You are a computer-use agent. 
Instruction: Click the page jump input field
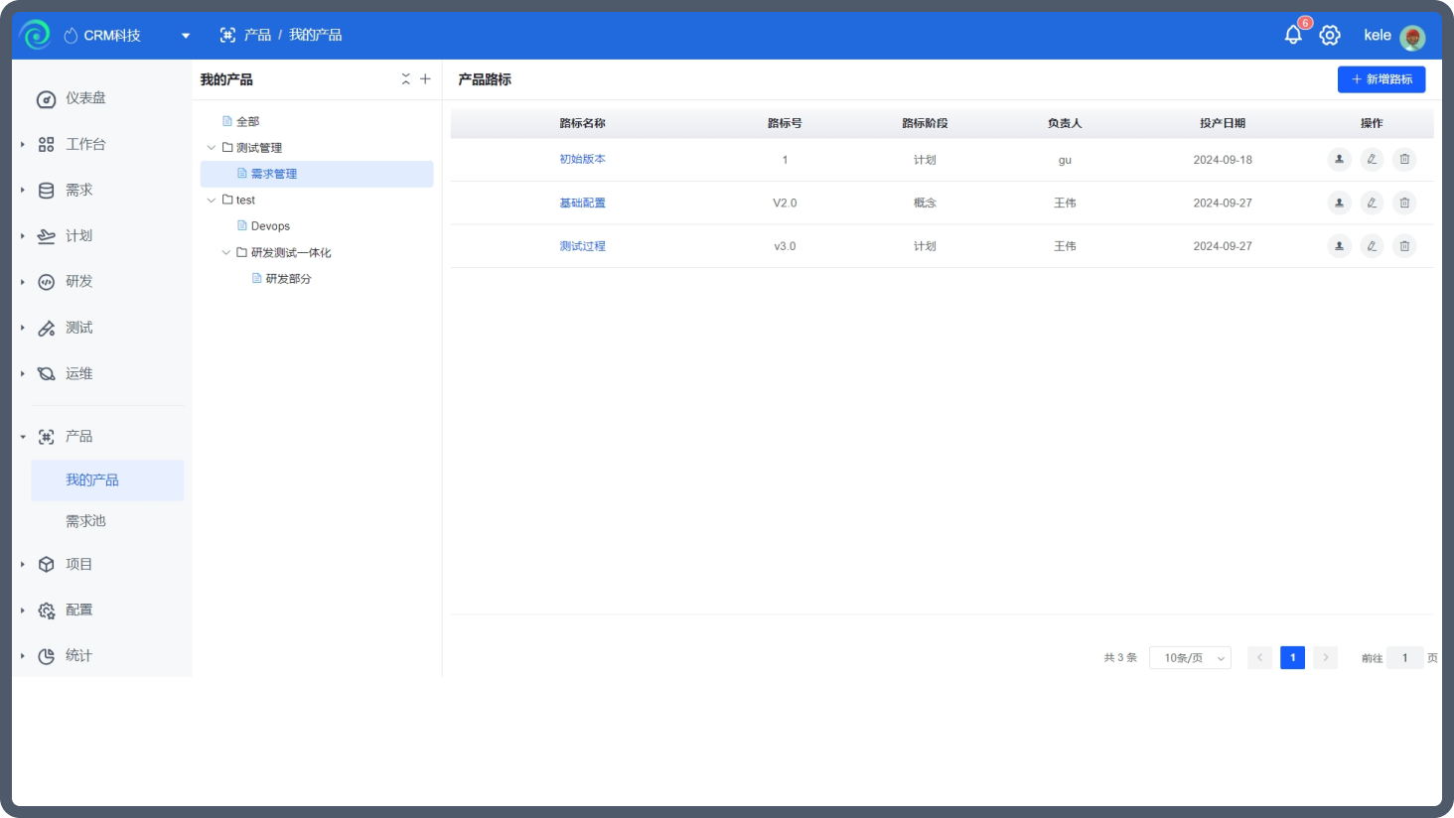tap(1404, 658)
